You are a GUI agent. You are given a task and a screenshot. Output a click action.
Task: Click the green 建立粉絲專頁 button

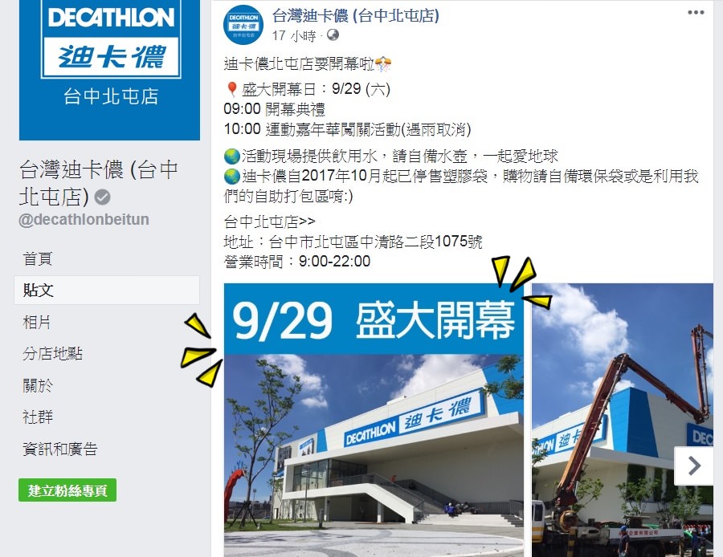[x=67, y=490]
